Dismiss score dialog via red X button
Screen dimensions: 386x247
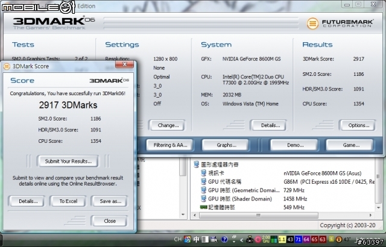coord(125,64)
